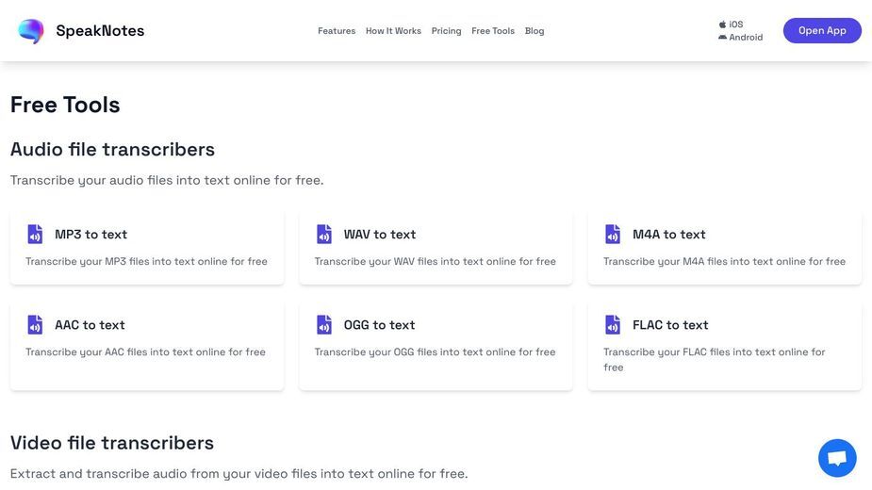Click the SpeakNotes speech bubble logo
Screen dimensions: 872x490
(x=31, y=30)
